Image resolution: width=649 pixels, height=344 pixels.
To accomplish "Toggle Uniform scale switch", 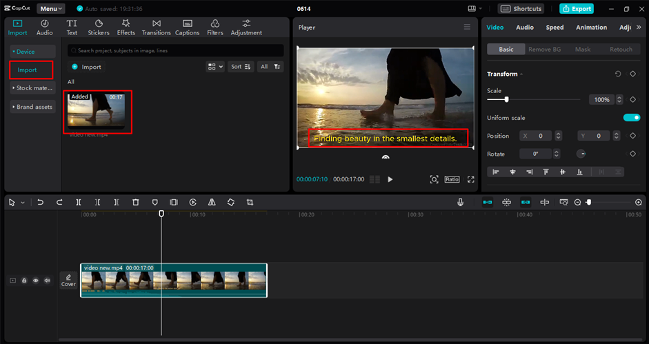I will [632, 118].
